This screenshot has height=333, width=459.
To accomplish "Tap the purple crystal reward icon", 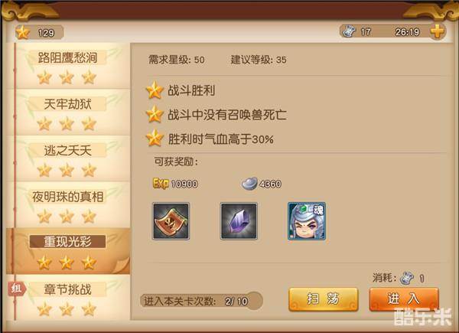I will point(239,221).
